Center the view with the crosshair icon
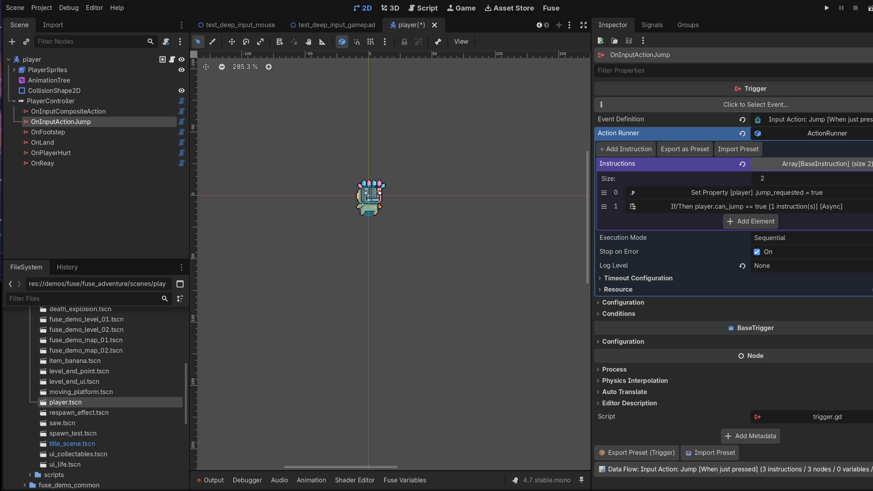 coord(206,67)
